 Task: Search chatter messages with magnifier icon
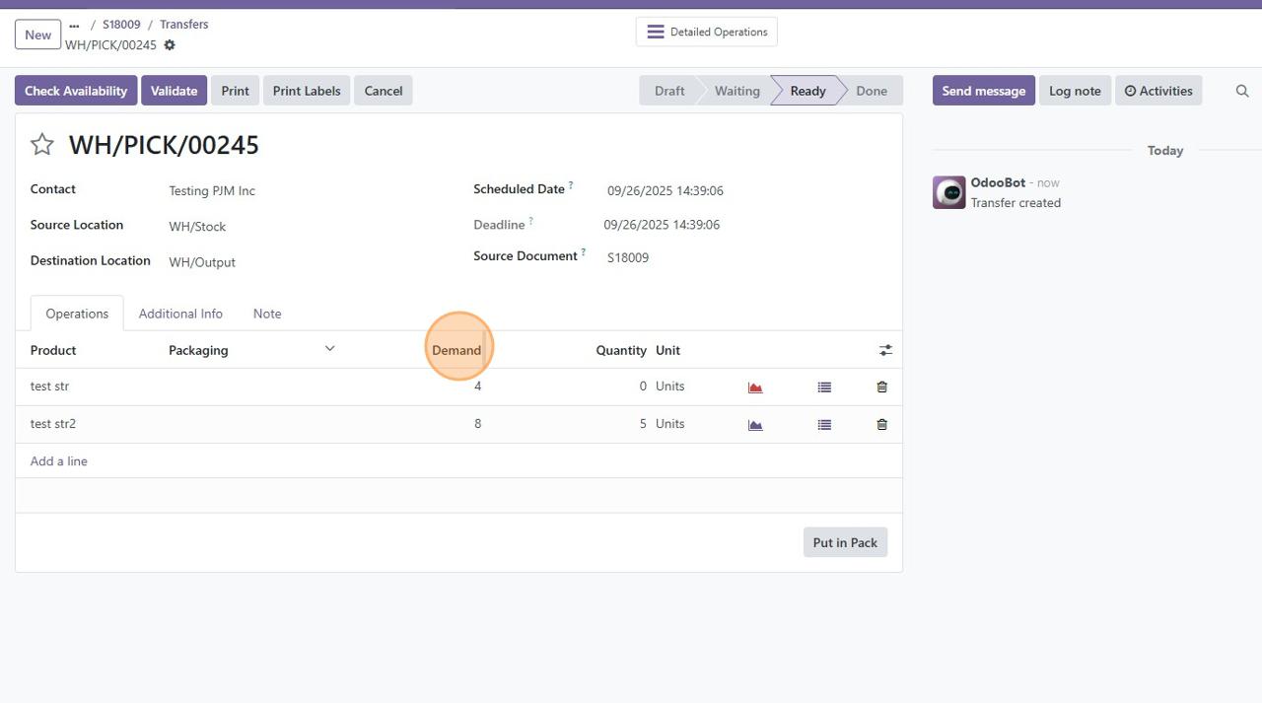click(1242, 91)
